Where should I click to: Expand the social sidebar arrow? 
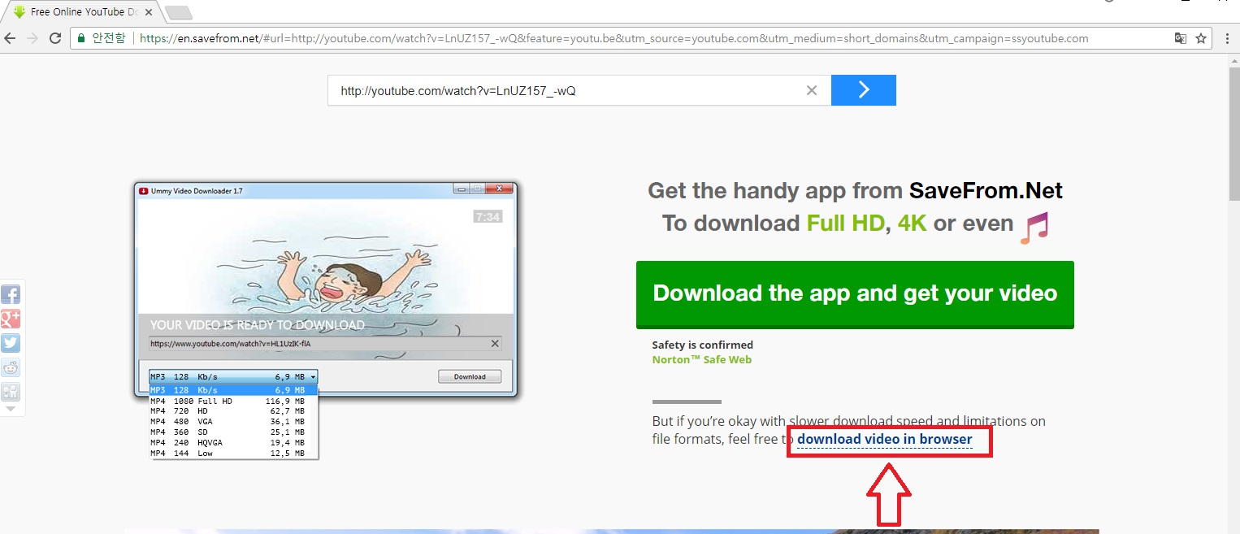[11, 409]
